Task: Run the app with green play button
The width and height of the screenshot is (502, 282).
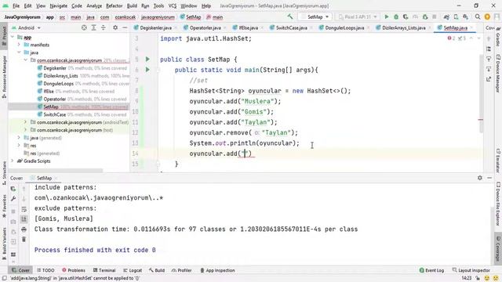Action: point(387,16)
